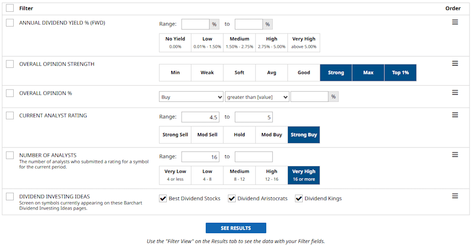Click reorder icon for Overall Opinion Strength row
Viewport: 472px width, 245px height.
455,63
